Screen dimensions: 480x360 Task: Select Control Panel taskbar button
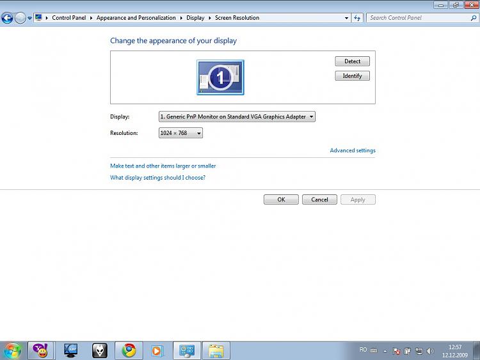(x=187, y=350)
